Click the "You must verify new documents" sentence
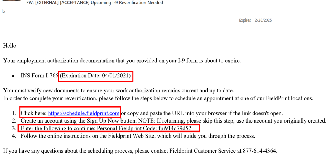This screenshot has width=328, height=156. pos(118,91)
